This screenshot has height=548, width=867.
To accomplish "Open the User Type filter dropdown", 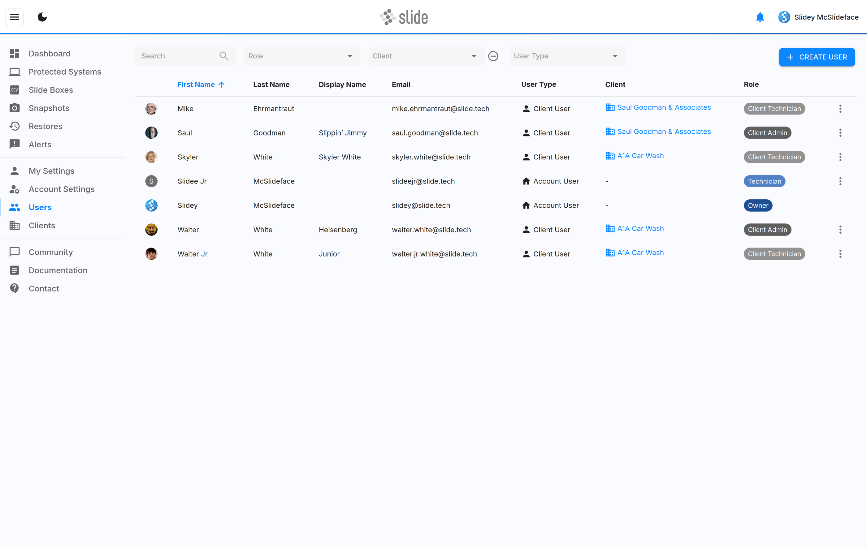I will click(x=567, y=56).
